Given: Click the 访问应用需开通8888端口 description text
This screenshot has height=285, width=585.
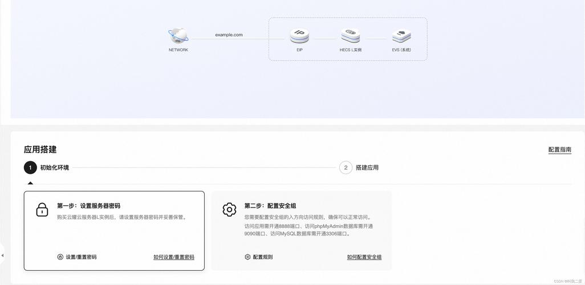Looking at the screenshot, I should pos(309,230).
